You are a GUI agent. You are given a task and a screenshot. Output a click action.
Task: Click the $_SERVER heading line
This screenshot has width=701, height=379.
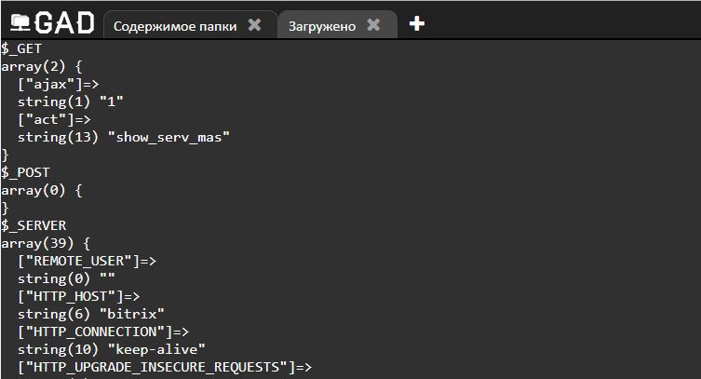point(34,225)
